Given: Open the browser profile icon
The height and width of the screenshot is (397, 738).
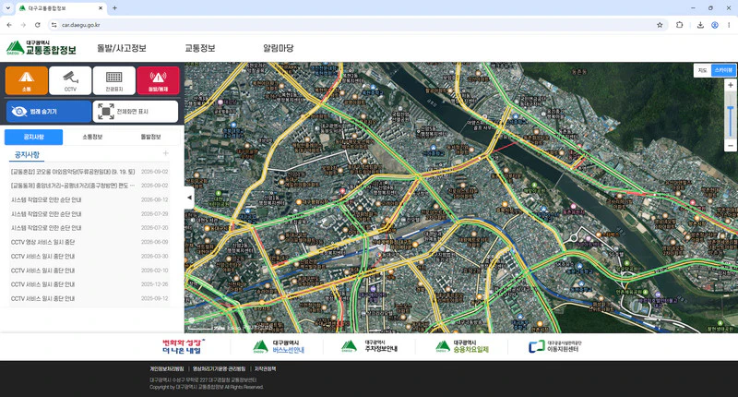Looking at the screenshot, I should [714, 25].
